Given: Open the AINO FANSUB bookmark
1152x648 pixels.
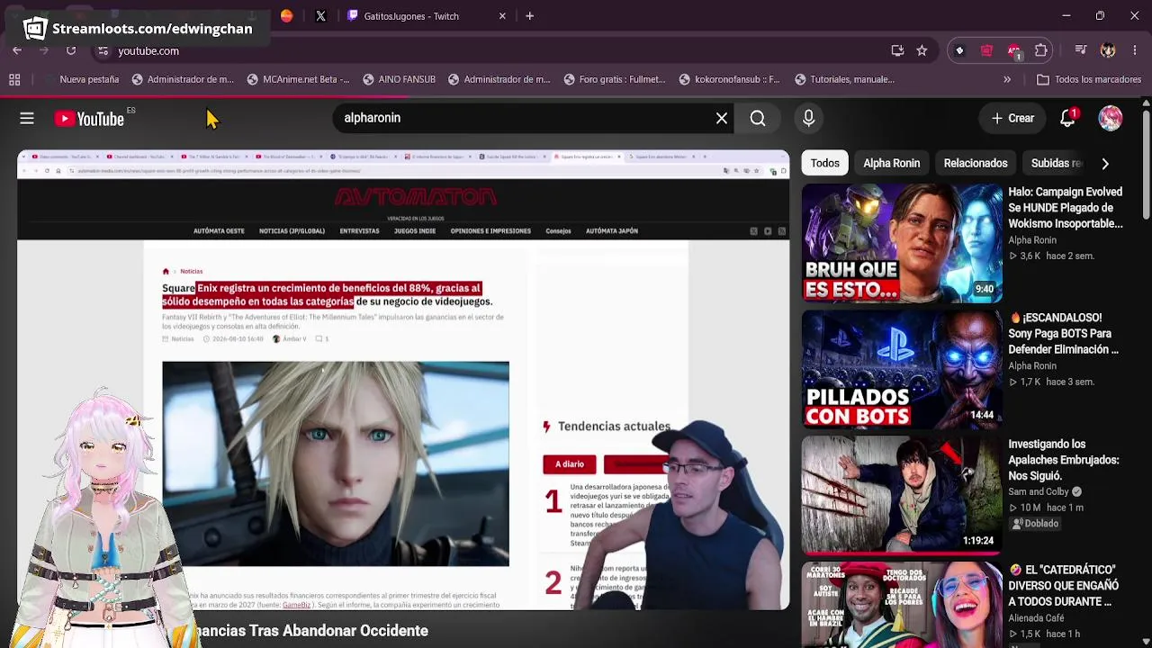Looking at the screenshot, I should (x=399, y=79).
